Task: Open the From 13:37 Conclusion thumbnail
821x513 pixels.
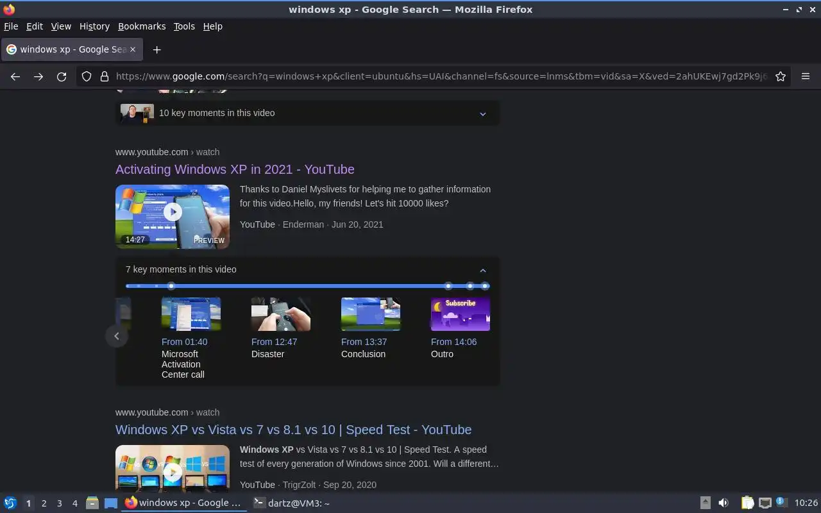Action: (371, 314)
